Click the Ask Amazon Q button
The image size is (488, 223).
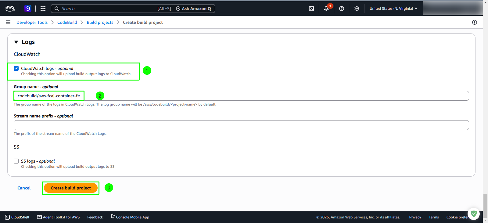point(194,9)
